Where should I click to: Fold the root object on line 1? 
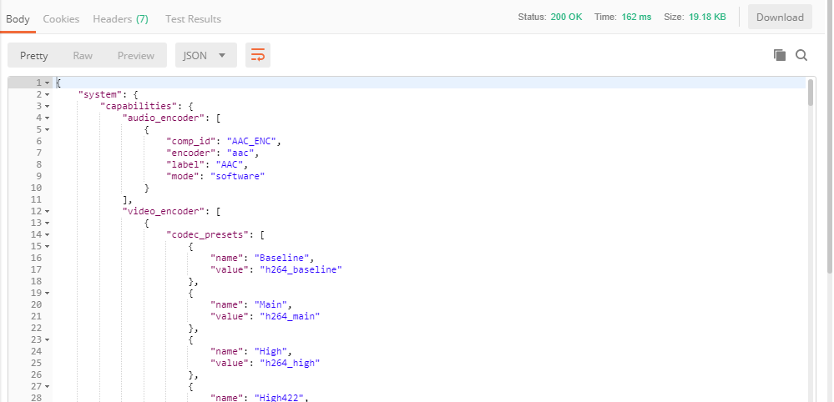[x=48, y=83]
